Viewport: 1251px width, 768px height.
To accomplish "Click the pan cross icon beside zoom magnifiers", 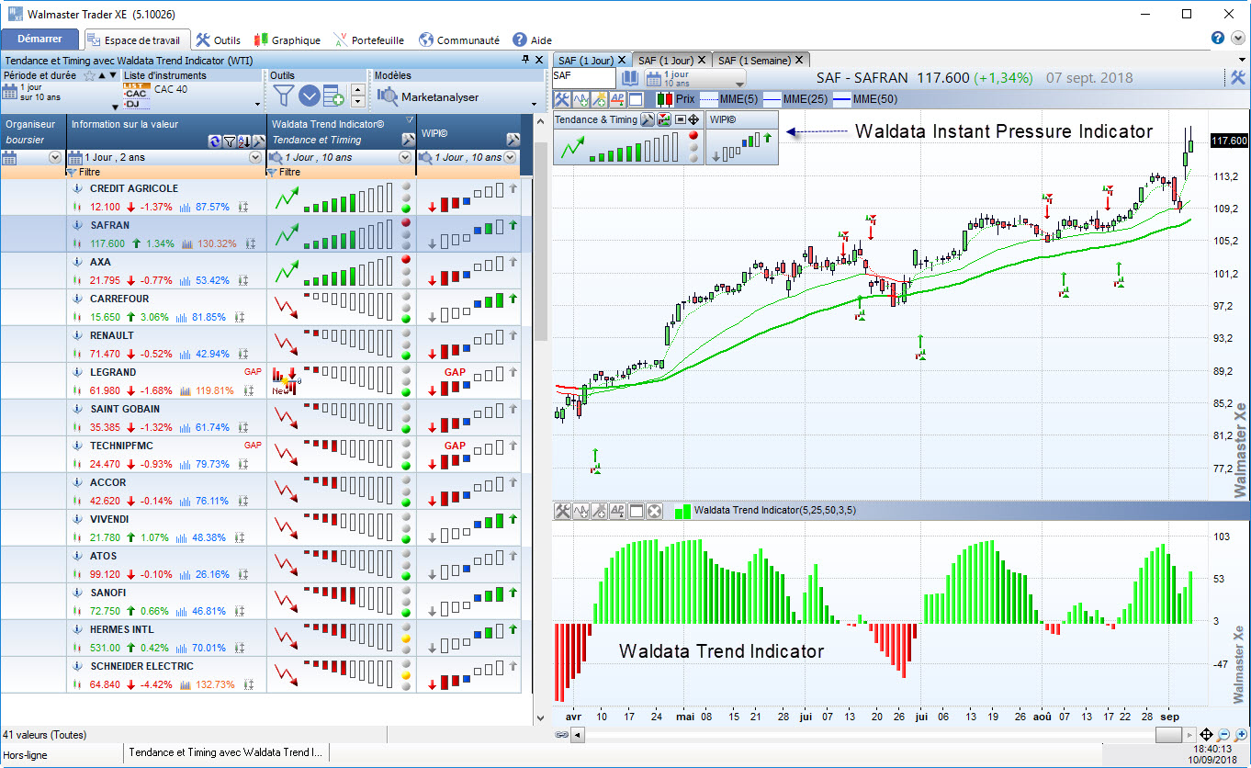I will [1206, 735].
